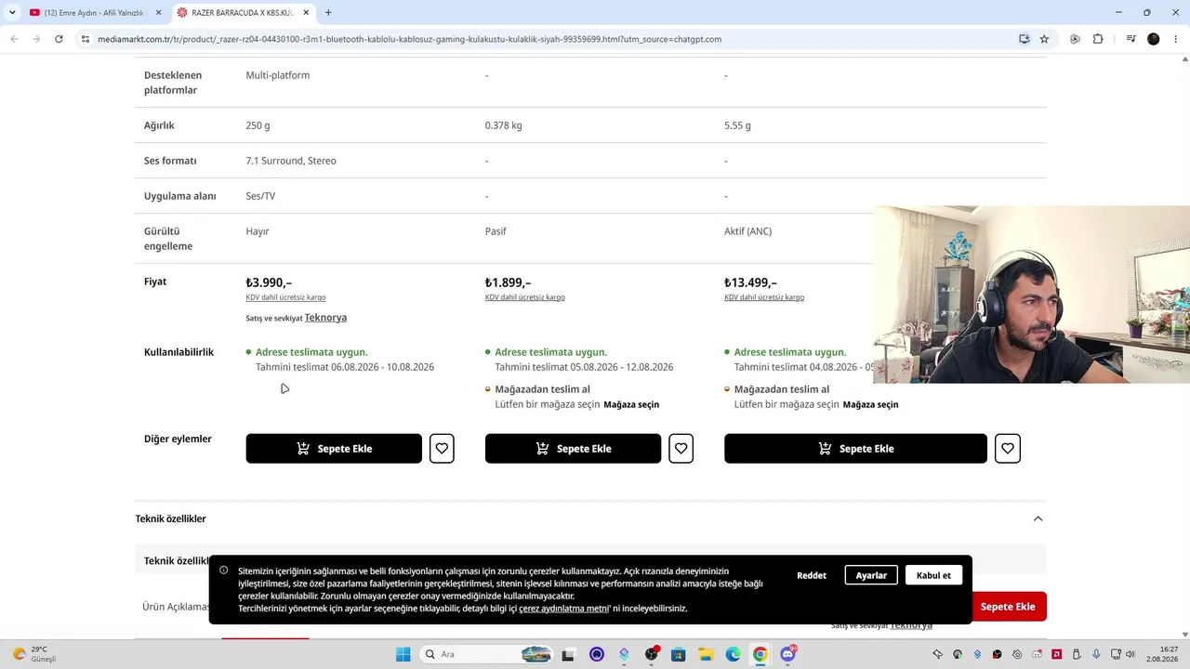This screenshot has width=1190, height=669.
Task: Click the Multi-platform value text
Action: point(278,75)
